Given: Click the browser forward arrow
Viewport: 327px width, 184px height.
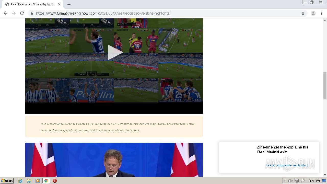Looking at the screenshot, I should 14,13.
